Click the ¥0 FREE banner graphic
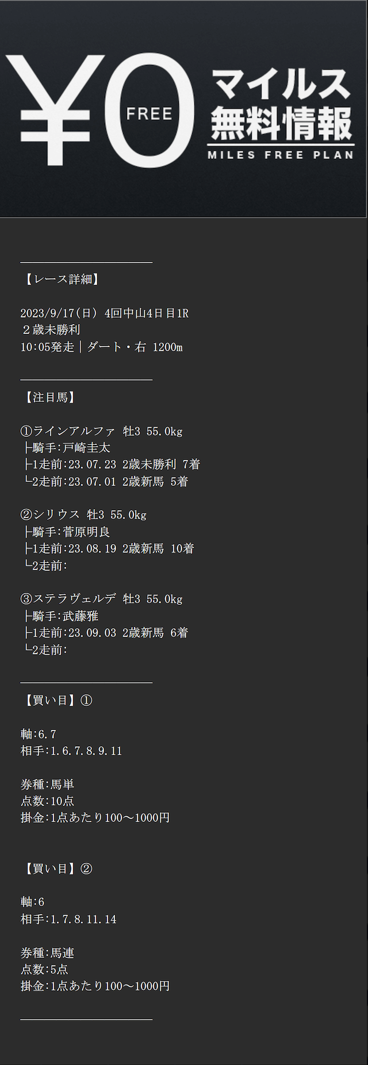368x1065 pixels. coord(183,109)
